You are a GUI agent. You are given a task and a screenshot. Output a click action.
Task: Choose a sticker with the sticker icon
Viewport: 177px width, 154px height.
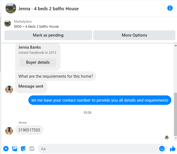pos(23,149)
